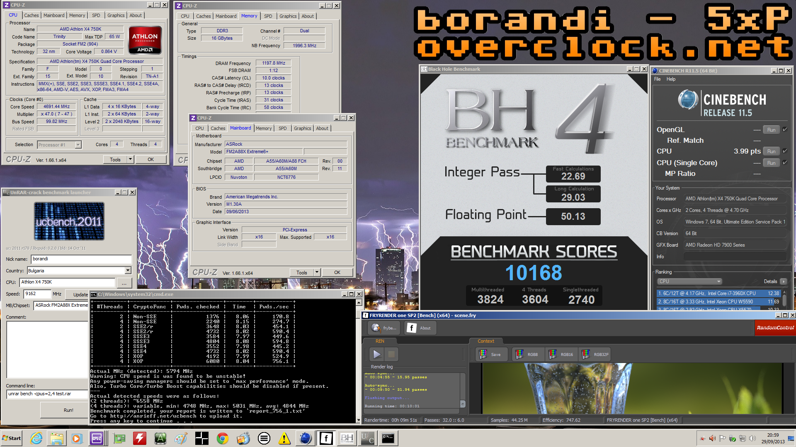Viewport: 796px width, 447px height.
Task: Click the RandomControl logo in Fryrender
Action: click(x=775, y=328)
